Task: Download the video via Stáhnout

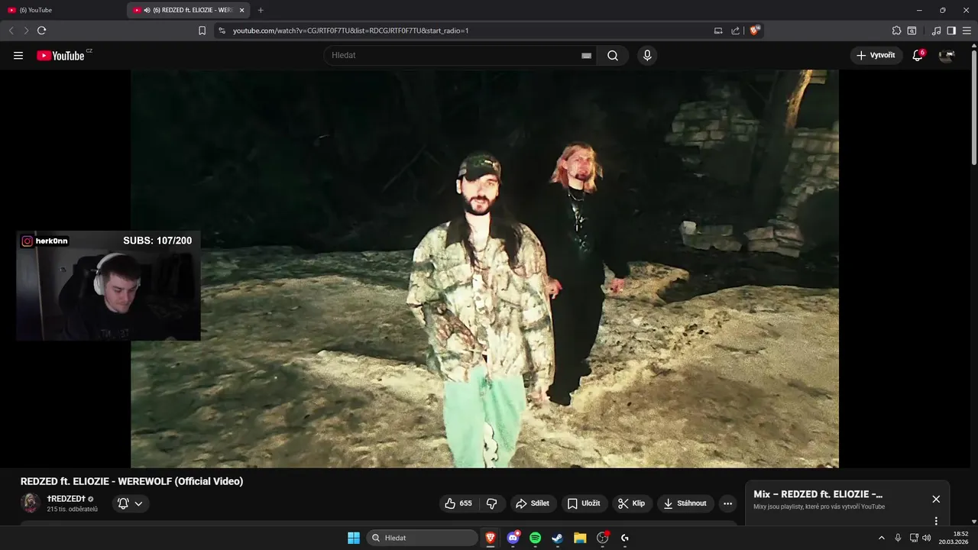Action: [685, 503]
